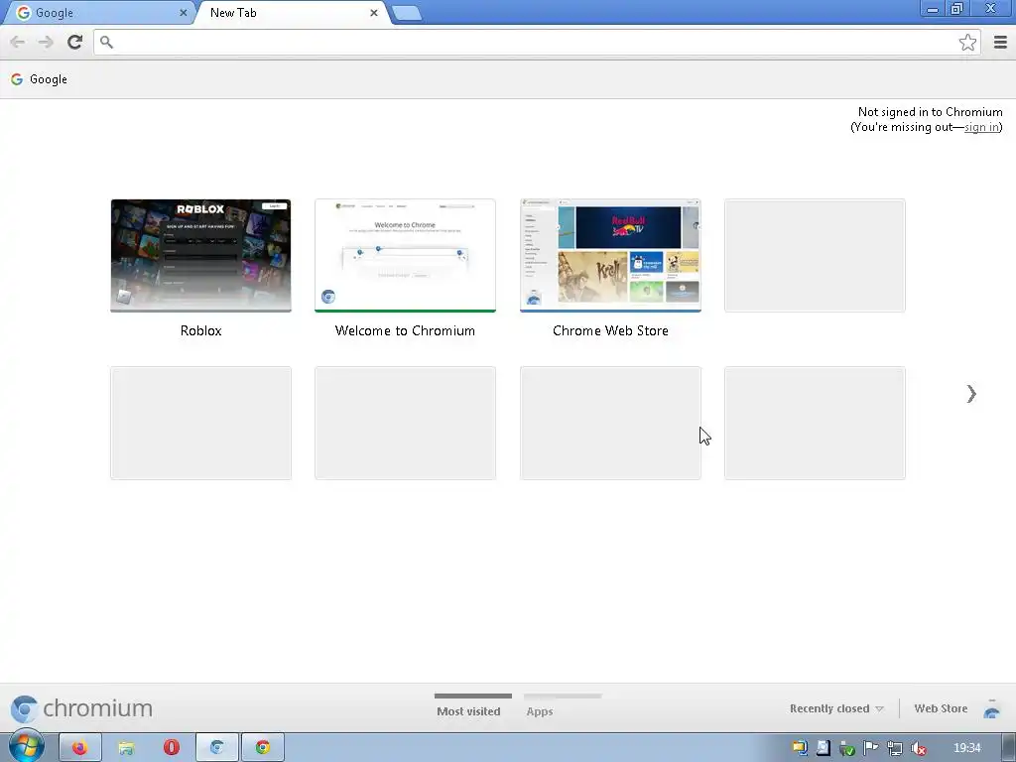This screenshot has width=1016, height=762.
Task: Click the green-check security tray icon
Action: pos(847,748)
